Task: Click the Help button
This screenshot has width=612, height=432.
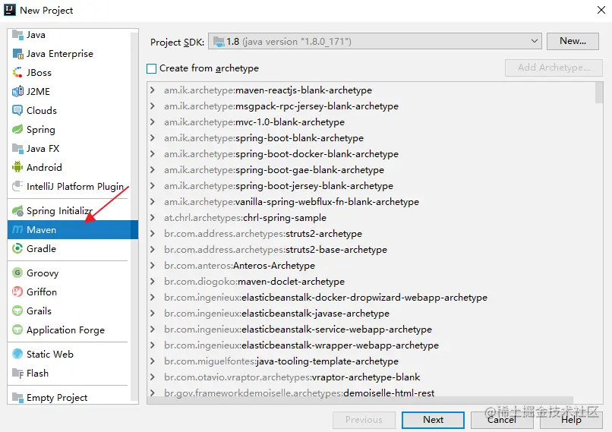Action: coord(571,420)
